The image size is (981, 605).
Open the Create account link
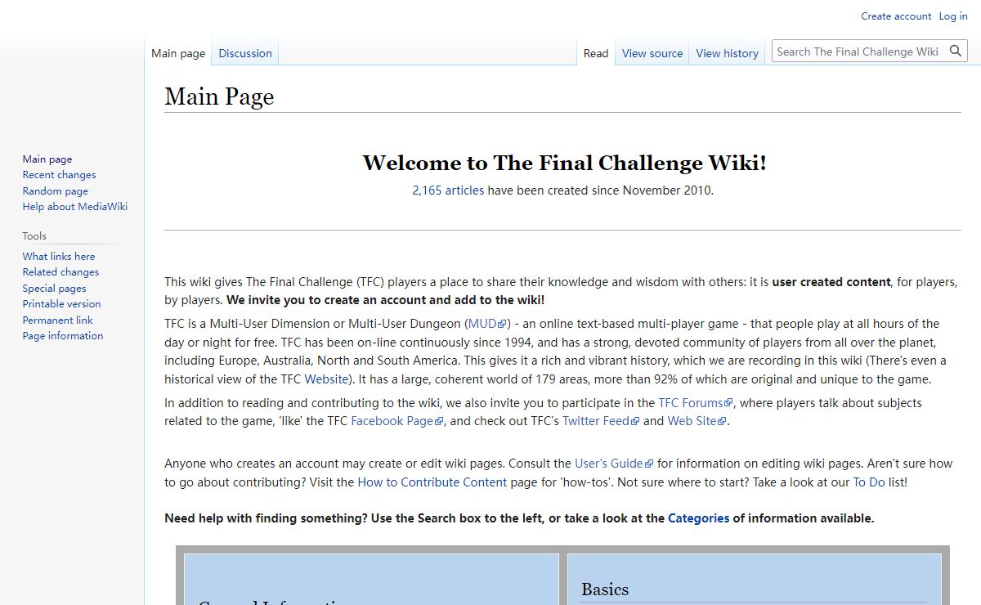tap(896, 16)
